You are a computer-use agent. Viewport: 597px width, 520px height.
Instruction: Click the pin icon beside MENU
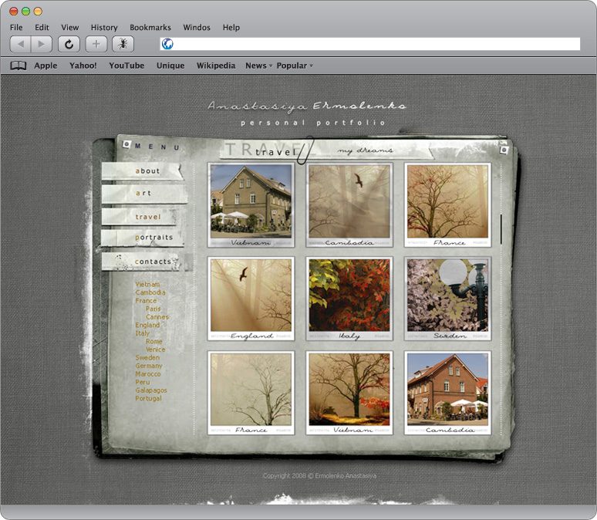[126, 144]
